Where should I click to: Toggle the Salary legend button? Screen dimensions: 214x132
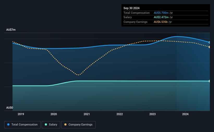point(51,125)
